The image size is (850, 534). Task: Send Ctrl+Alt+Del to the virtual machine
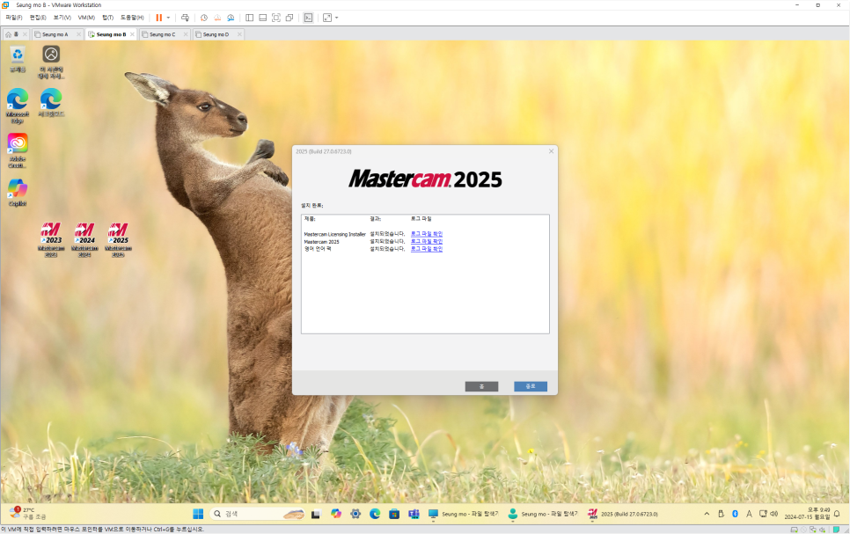tap(183, 17)
